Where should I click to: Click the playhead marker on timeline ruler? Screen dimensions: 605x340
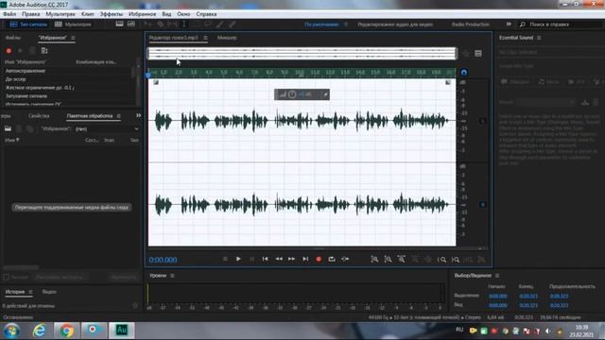coord(148,76)
